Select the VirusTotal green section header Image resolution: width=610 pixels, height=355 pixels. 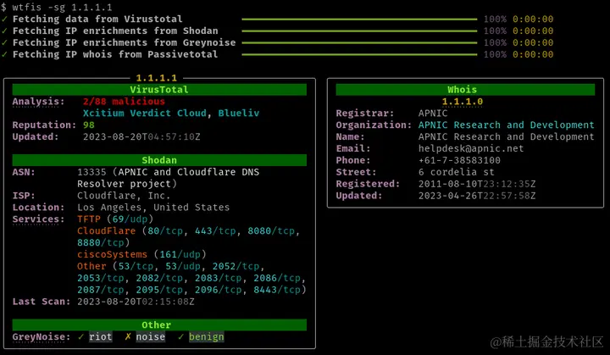pyautogui.click(x=159, y=90)
